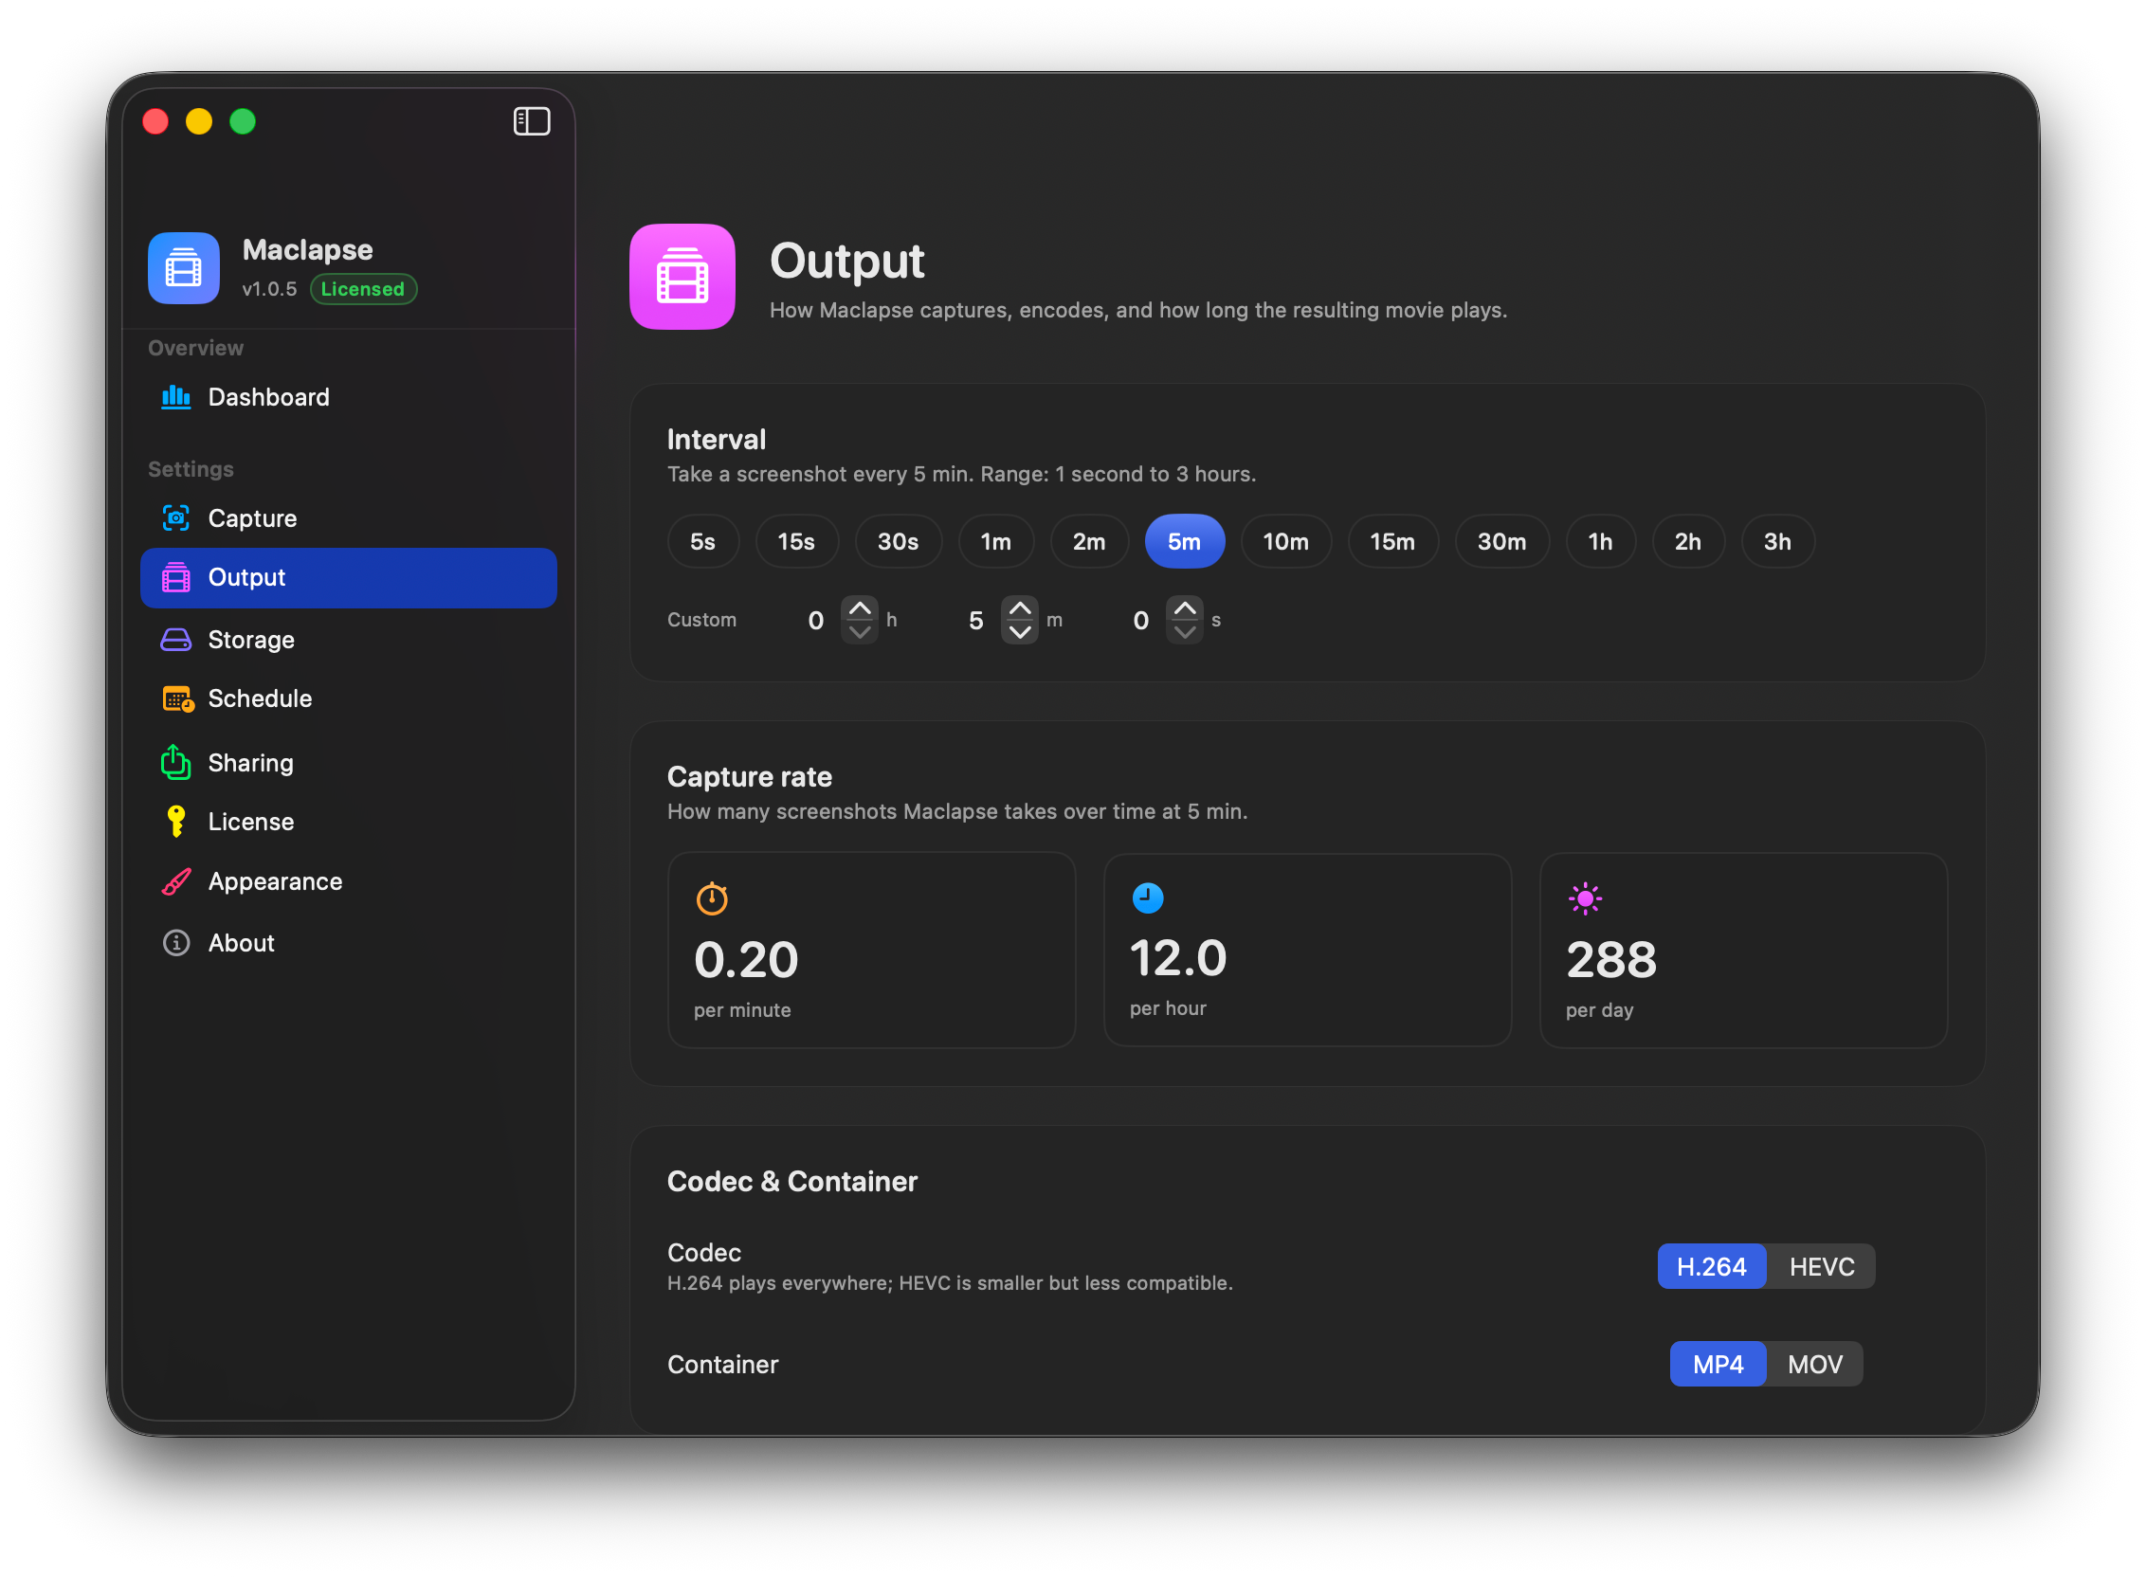This screenshot has width=2146, height=1577.
Task: Click the custom hours value field
Action: pyautogui.click(x=816, y=621)
